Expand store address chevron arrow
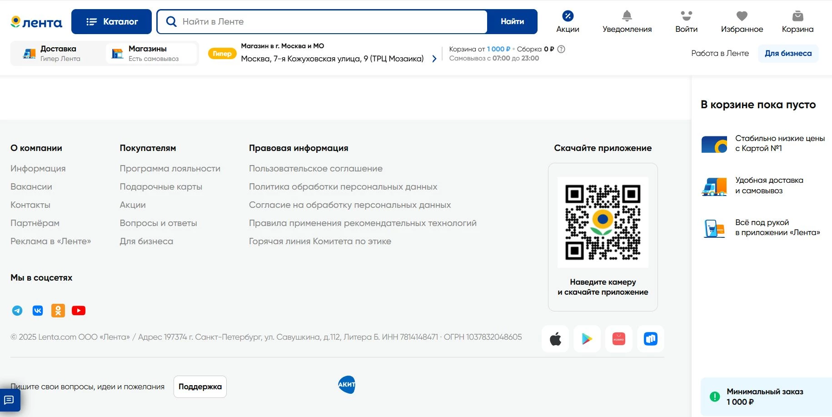This screenshot has width=832, height=417. tap(434, 59)
